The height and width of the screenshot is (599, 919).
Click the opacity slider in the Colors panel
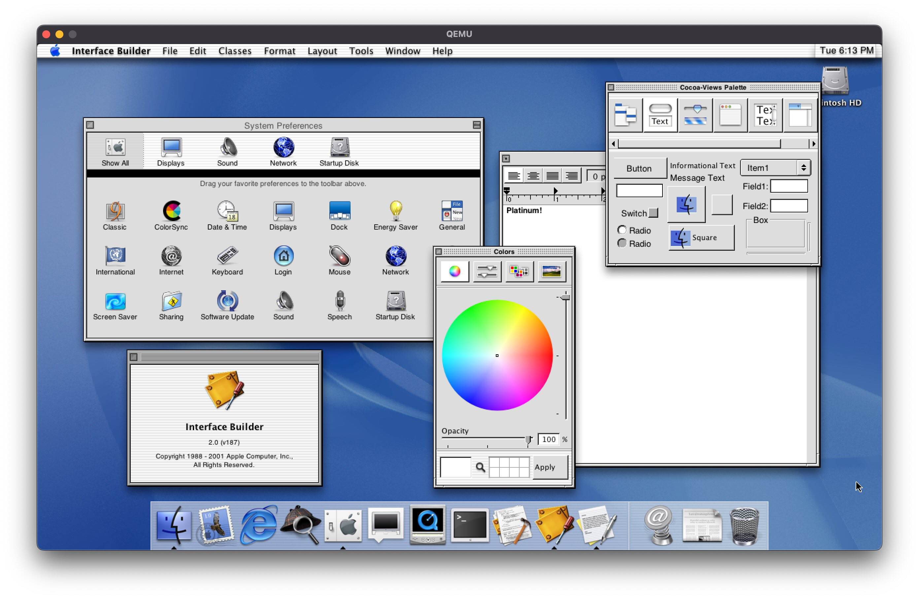point(487,440)
